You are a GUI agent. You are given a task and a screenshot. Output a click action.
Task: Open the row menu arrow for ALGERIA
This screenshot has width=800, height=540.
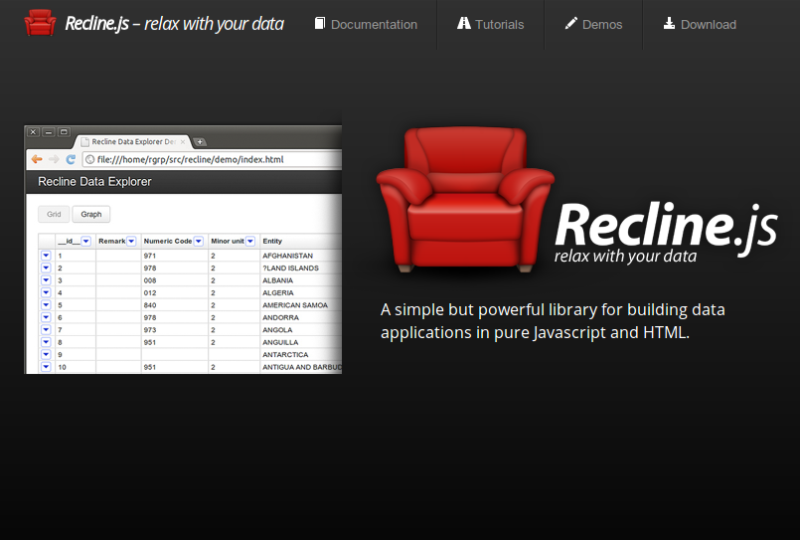tap(46, 292)
